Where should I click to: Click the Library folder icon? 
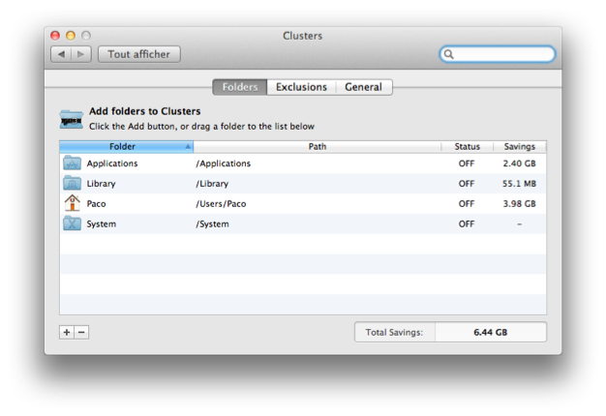tap(72, 184)
